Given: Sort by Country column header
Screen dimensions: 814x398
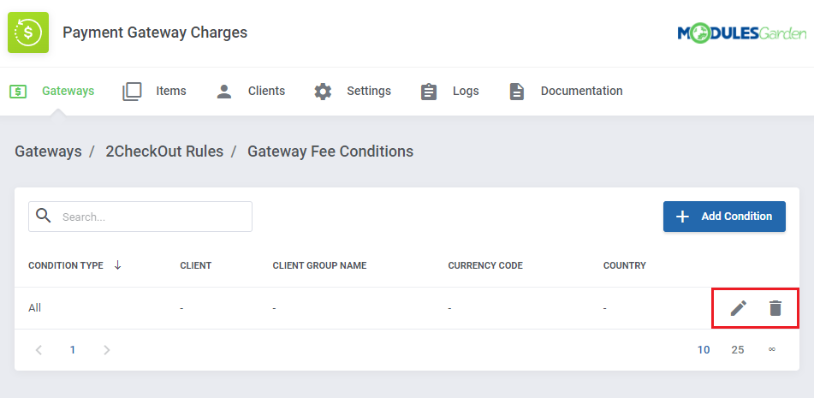Looking at the screenshot, I should point(625,265).
